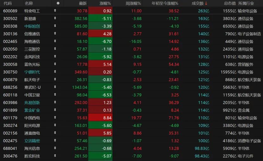This screenshot has height=161, width=263.
Task: Click the pin icon for 兆易创新
Action: pos(55,102)
